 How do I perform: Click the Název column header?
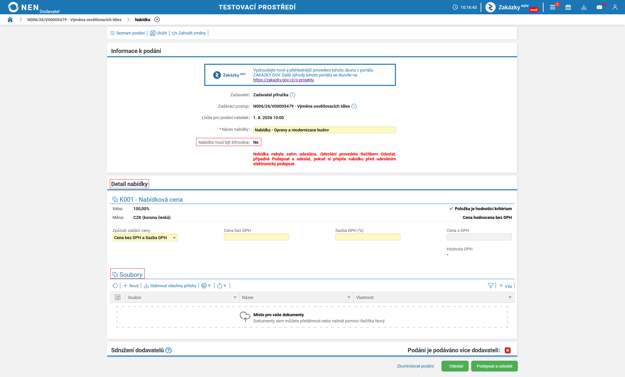(x=296, y=297)
